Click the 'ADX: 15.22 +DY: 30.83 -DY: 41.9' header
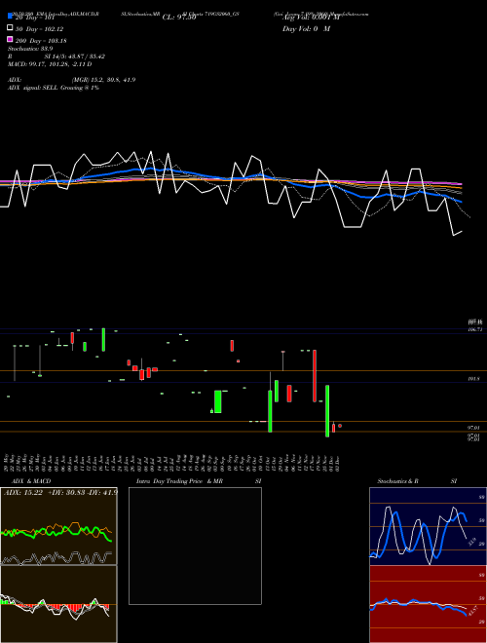487x643 pixels. 60,493
